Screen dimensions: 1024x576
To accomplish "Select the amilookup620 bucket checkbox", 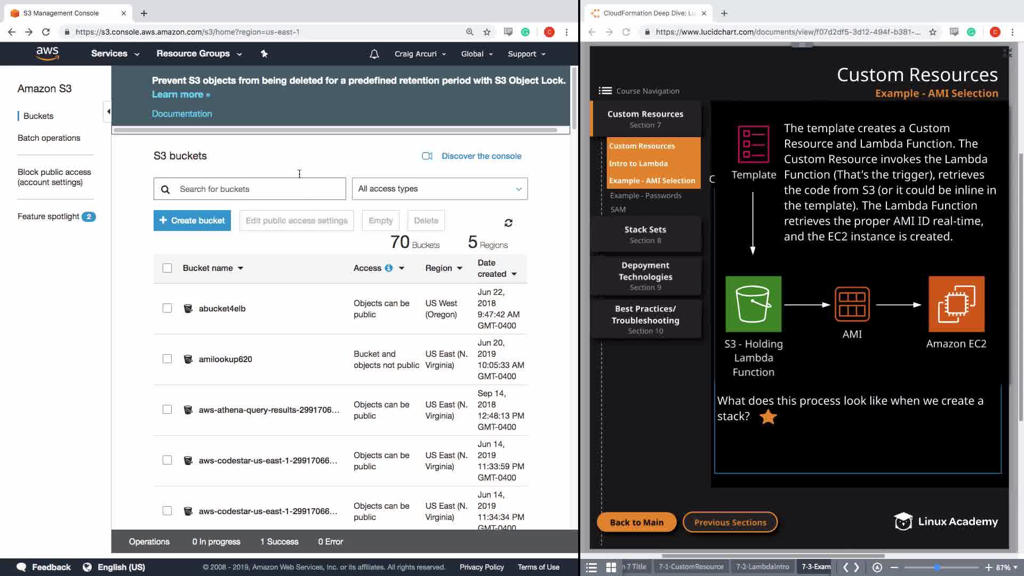I will click(x=167, y=359).
